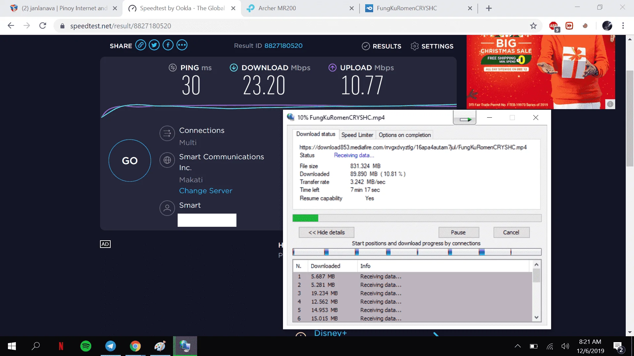Go back to the previous page

(x=11, y=26)
